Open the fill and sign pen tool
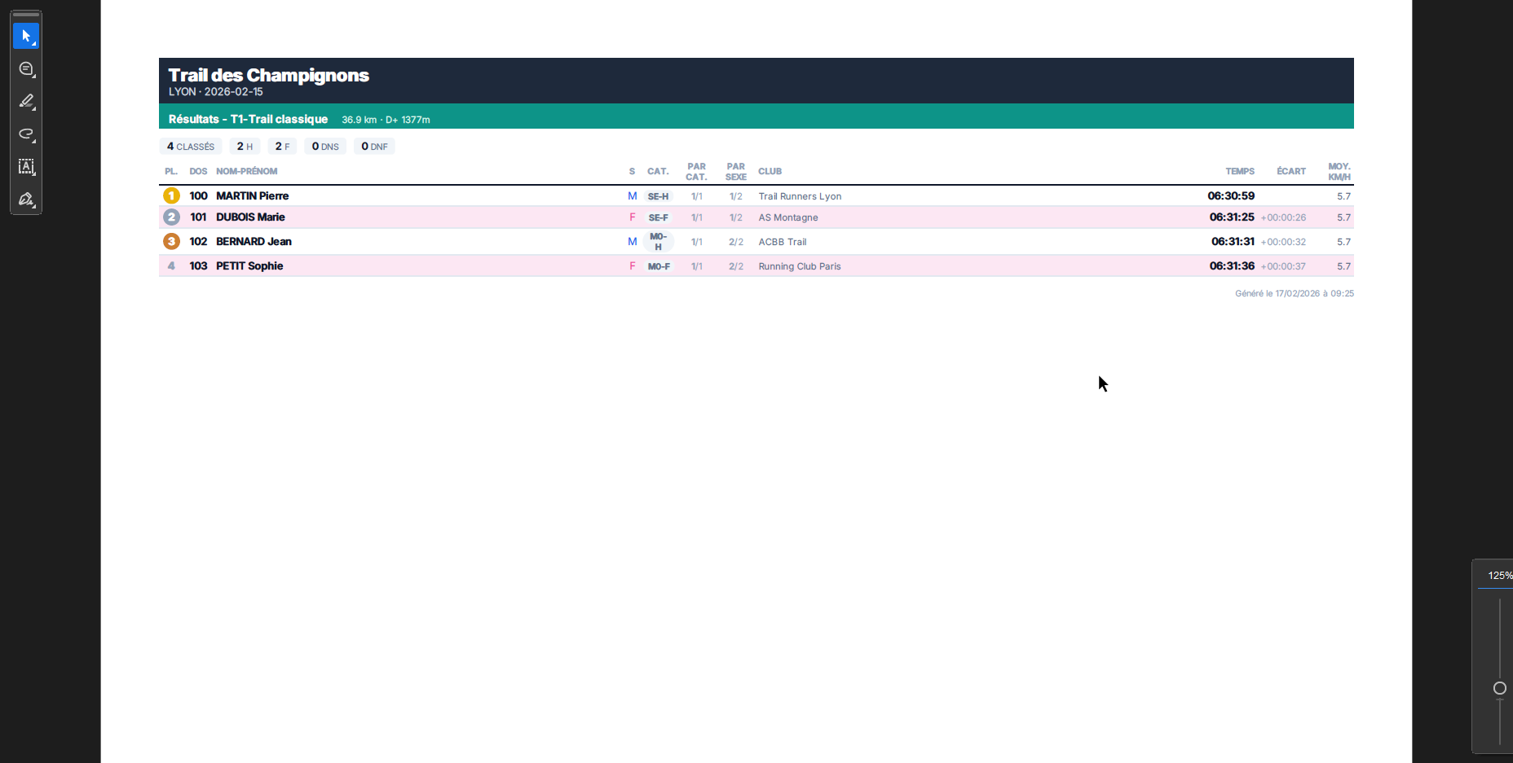The height and width of the screenshot is (763, 1513). click(x=26, y=200)
